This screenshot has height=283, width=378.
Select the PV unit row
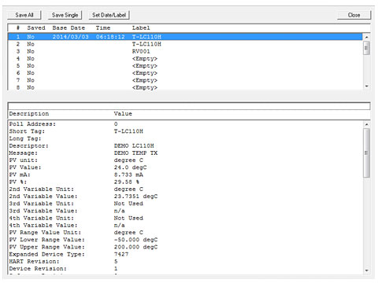point(185,160)
